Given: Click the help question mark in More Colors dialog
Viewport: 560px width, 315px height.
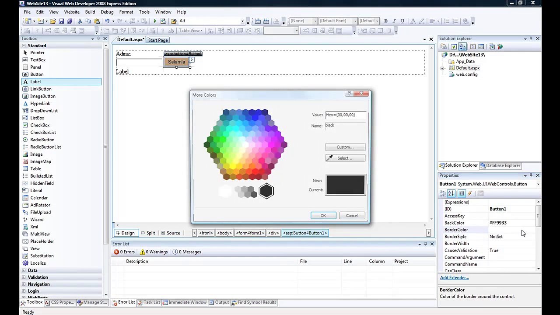Looking at the screenshot, I should (349, 93).
